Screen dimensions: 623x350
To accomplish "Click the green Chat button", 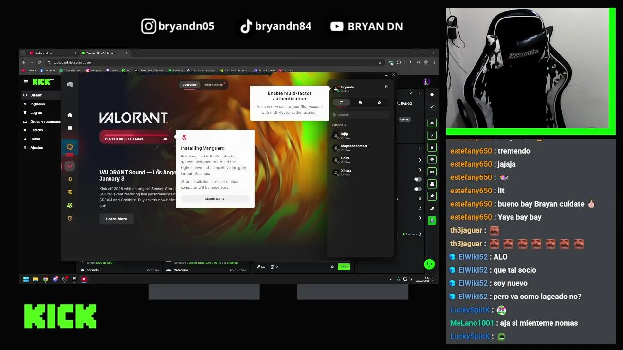I will [344, 267].
